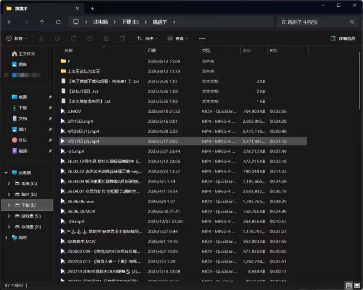Image resolution: width=363 pixels, height=290 pixels.
Task: Open the 新建 dropdown
Action: 17,39
